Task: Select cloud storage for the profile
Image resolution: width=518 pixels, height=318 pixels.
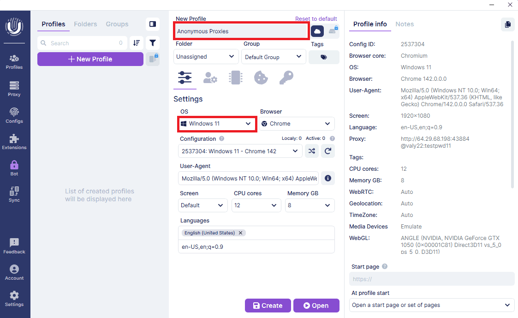Action: pos(316,30)
